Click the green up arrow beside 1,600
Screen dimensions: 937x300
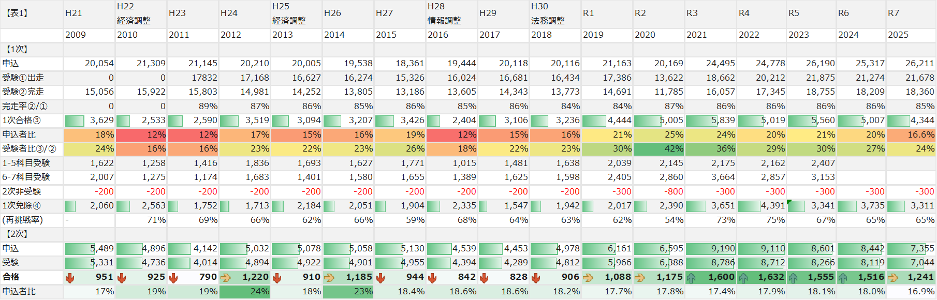[691, 278]
